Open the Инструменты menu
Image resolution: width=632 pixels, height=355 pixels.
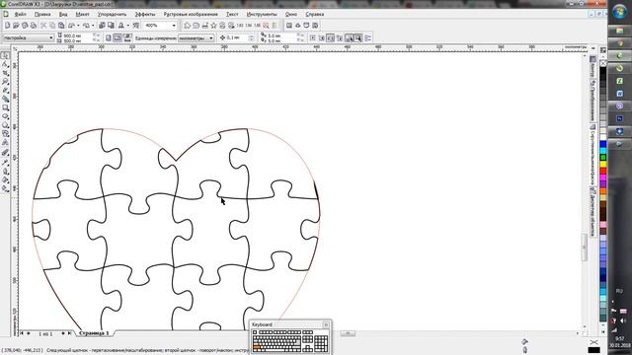tap(262, 14)
